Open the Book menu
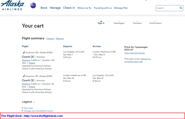 [x=44, y=8]
